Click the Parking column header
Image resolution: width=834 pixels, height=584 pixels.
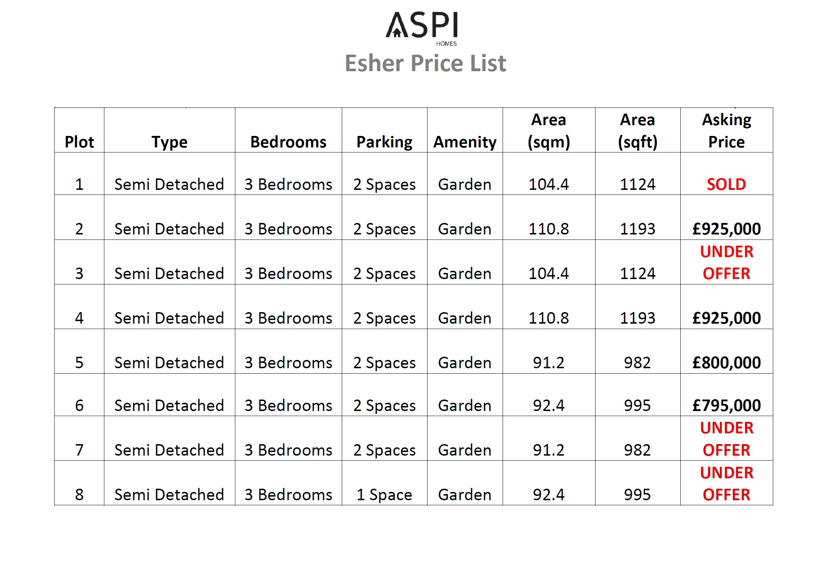coord(384,142)
